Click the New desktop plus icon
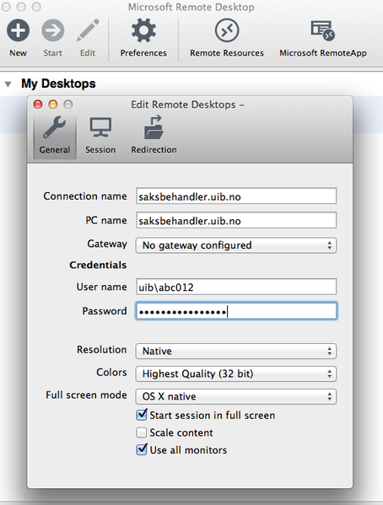 pos(18,30)
